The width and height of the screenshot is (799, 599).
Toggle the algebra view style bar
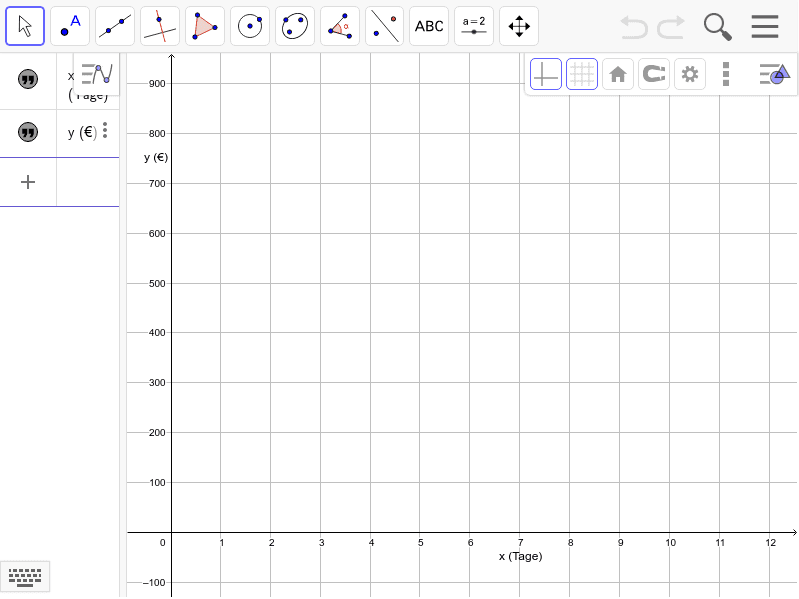coord(96,74)
